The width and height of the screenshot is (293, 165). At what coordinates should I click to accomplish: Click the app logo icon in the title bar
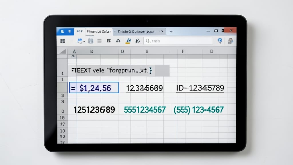(x=62, y=32)
